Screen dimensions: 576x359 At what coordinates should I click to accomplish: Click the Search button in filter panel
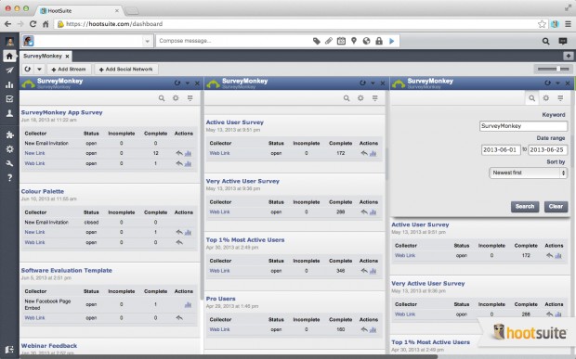[x=525, y=207]
